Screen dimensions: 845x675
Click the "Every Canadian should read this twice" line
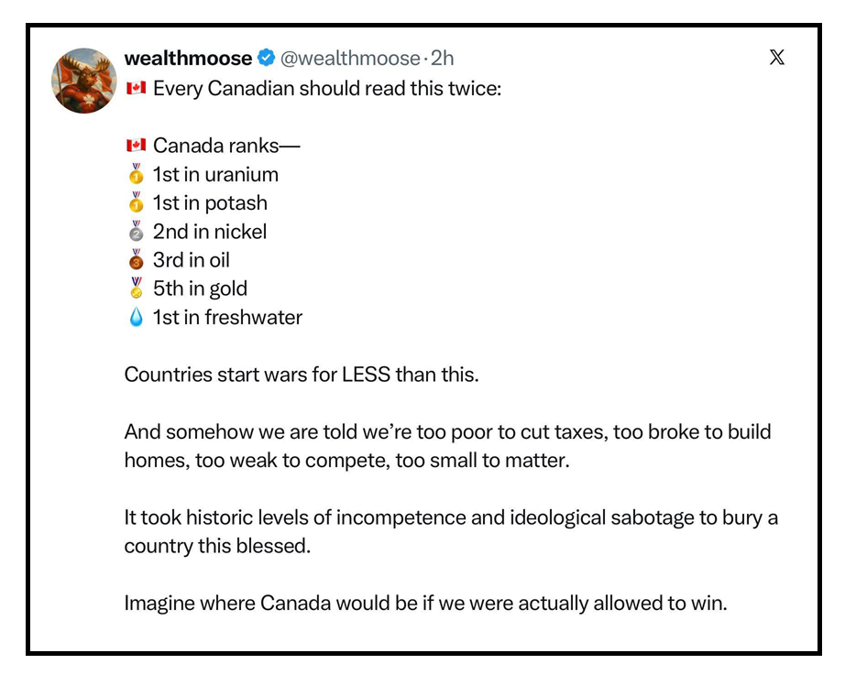coord(327,88)
